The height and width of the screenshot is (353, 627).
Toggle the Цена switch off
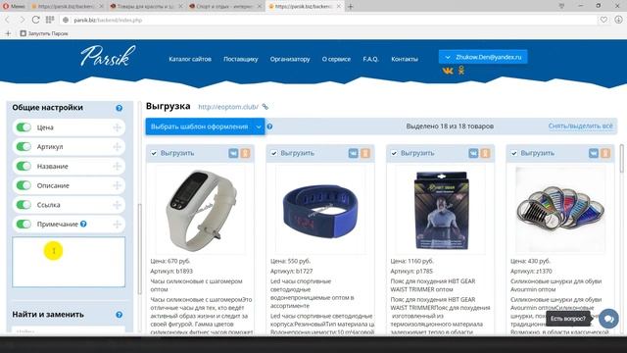pos(24,127)
